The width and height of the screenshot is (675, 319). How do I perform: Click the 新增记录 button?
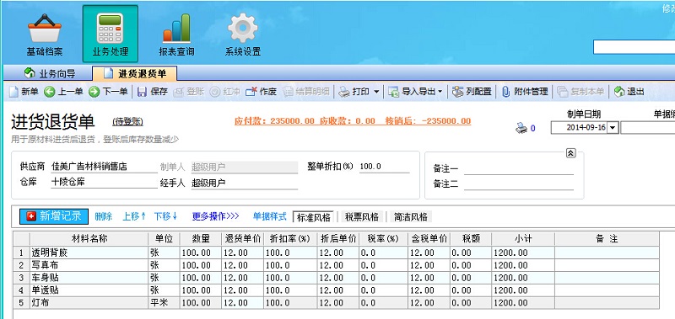(x=54, y=216)
